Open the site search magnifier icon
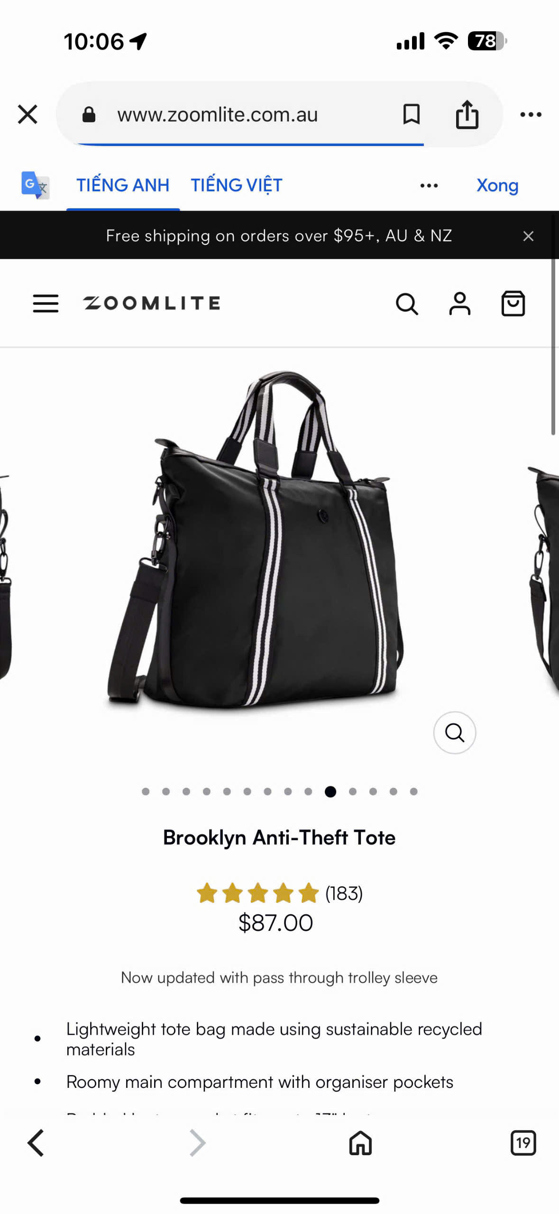 click(407, 303)
